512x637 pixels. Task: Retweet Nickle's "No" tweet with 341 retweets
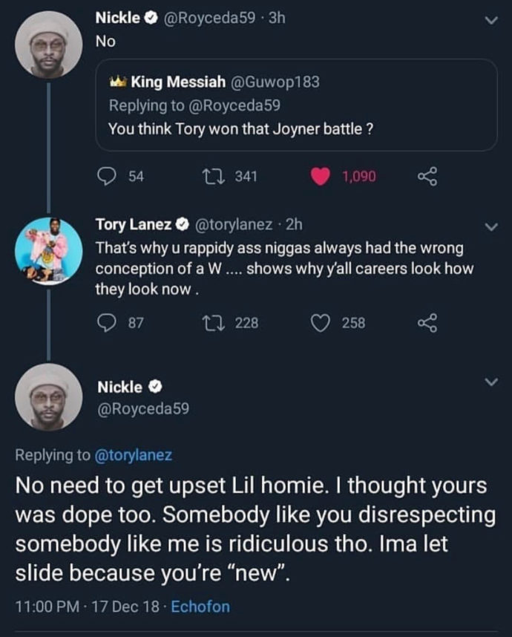click(x=213, y=176)
